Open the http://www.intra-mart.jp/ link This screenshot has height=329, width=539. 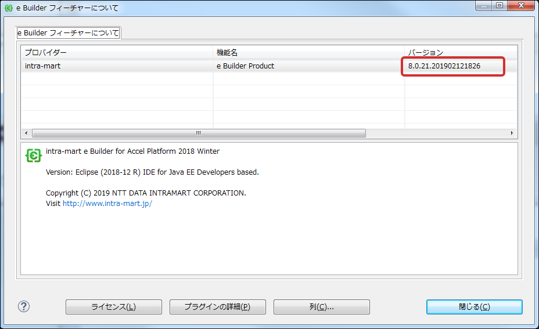coord(107,203)
